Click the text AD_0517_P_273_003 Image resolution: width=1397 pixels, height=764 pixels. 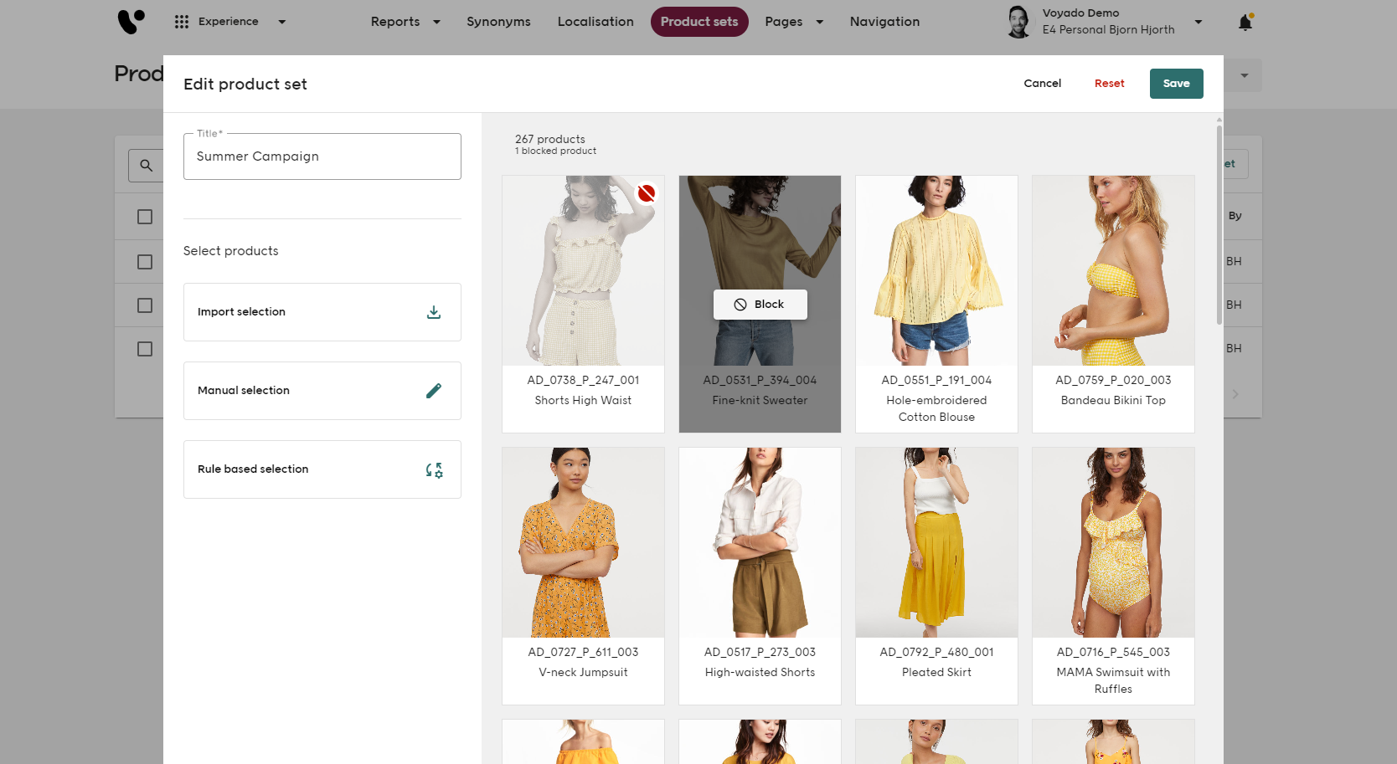760,652
